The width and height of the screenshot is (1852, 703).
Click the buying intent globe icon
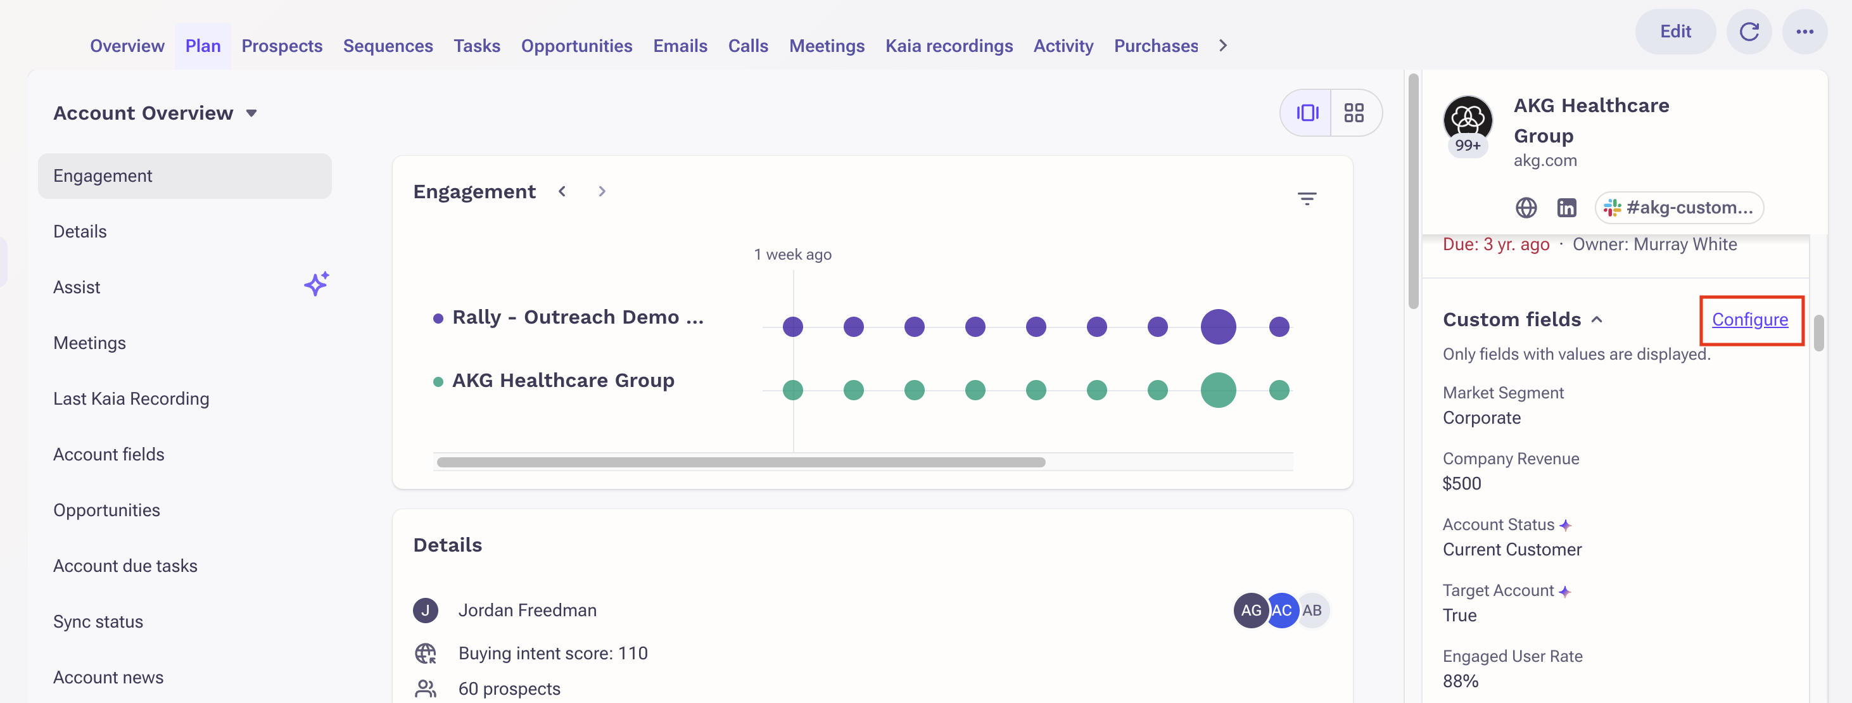pyautogui.click(x=426, y=654)
